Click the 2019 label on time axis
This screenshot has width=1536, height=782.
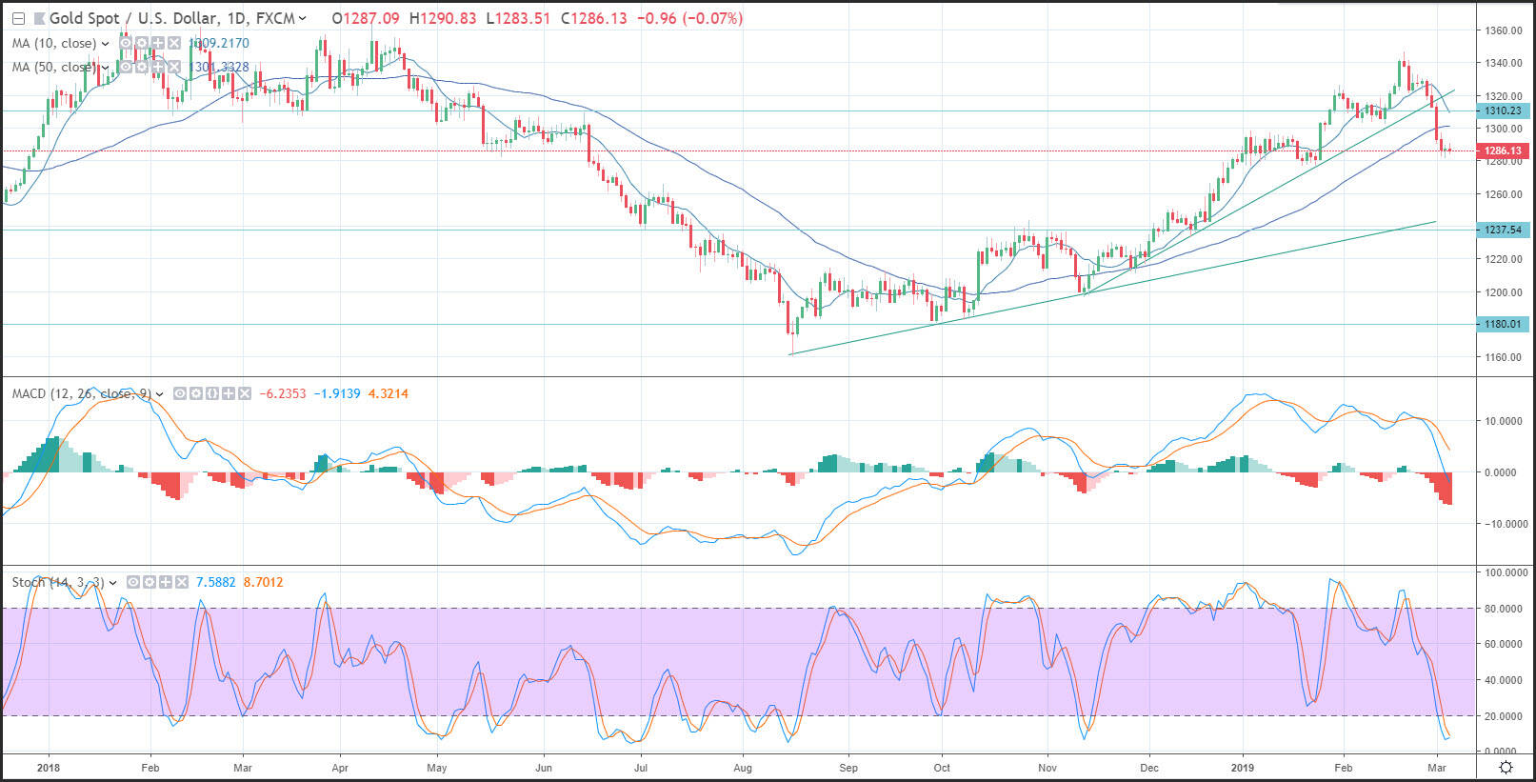pyautogui.click(x=1243, y=767)
